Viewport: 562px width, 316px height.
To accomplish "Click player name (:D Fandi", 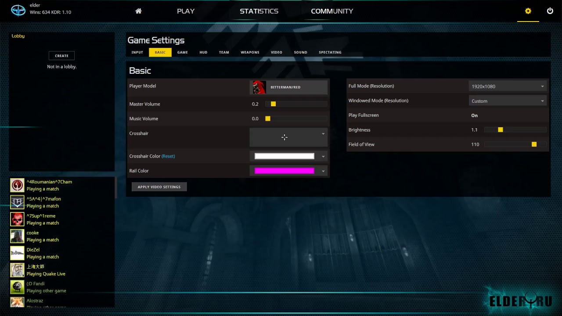I will [36, 284].
